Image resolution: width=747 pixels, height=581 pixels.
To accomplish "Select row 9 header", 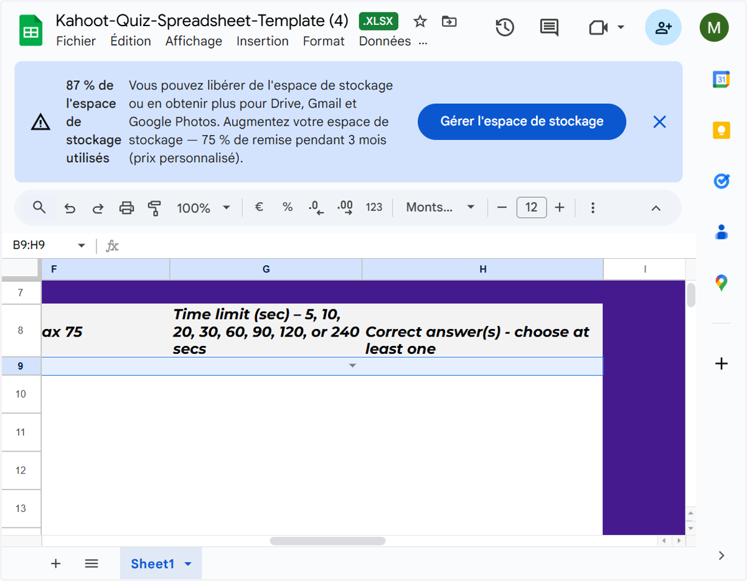I will coord(21,366).
